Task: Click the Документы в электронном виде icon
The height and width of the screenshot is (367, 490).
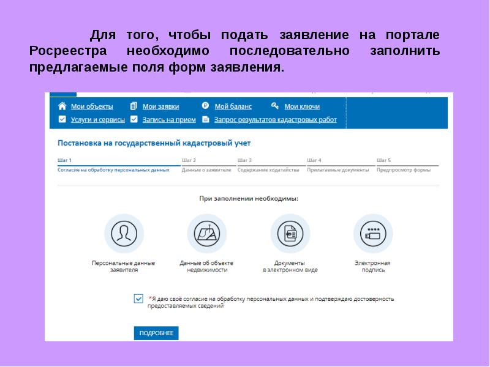Action: coord(290,234)
